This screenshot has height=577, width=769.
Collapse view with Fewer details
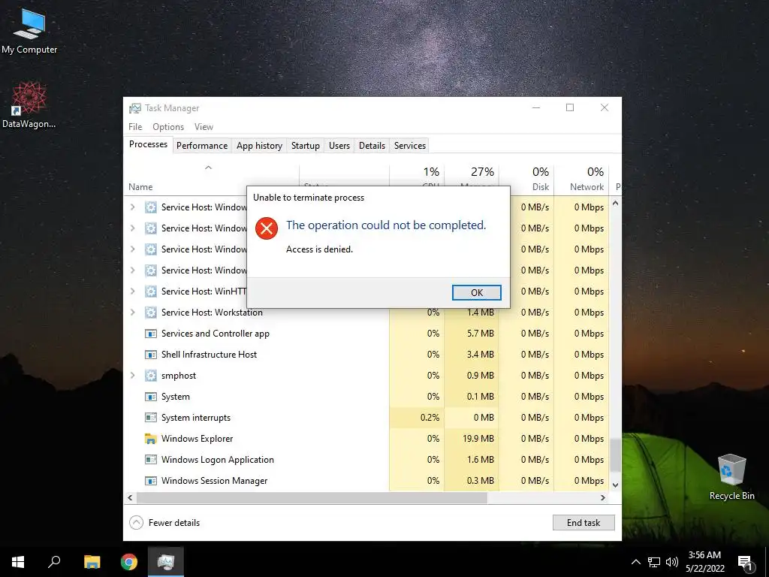tap(164, 523)
